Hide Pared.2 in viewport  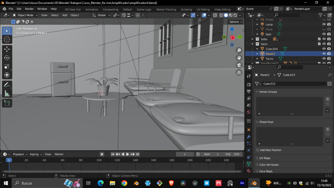[x=324, y=54]
